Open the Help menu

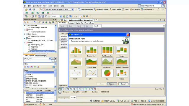[62, 6]
